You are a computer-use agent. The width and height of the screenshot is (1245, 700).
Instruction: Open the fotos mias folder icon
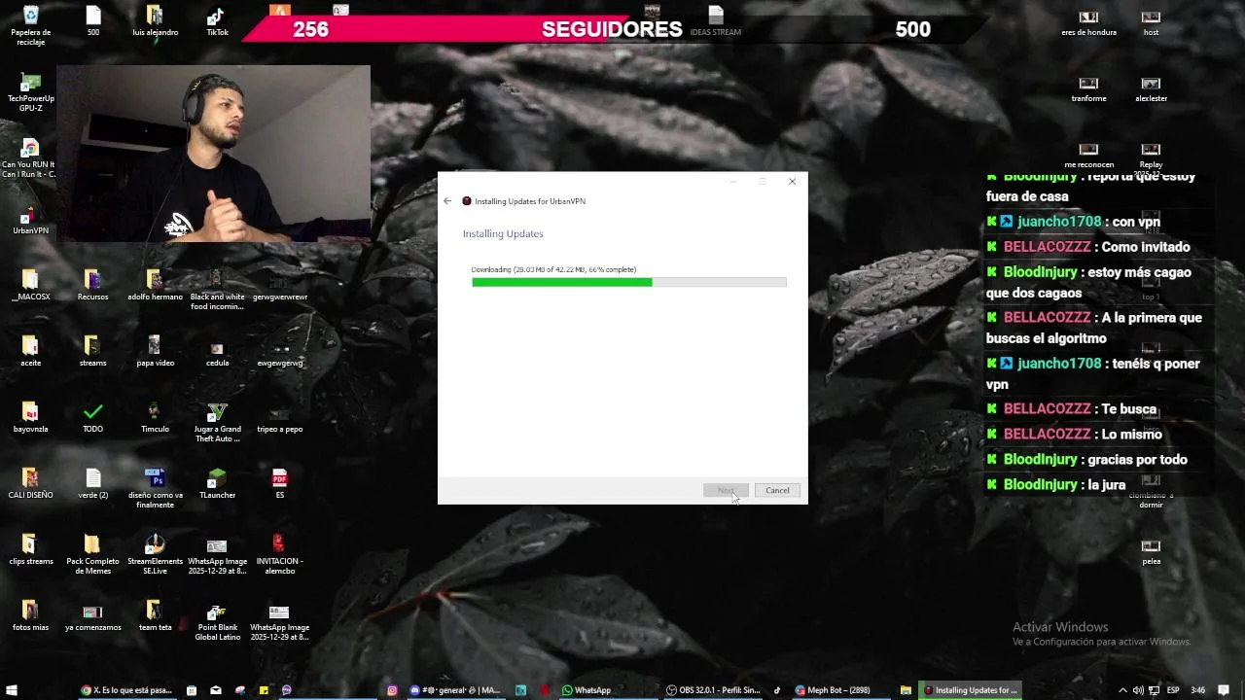pyautogui.click(x=30, y=617)
